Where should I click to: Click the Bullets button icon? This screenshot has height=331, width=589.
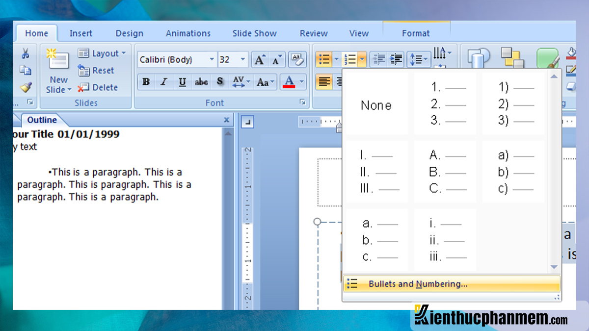[x=324, y=59]
